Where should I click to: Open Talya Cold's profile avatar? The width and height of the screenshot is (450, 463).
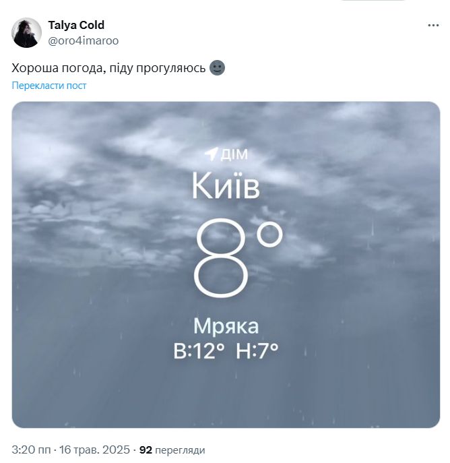pyautogui.click(x=27, y=32)
